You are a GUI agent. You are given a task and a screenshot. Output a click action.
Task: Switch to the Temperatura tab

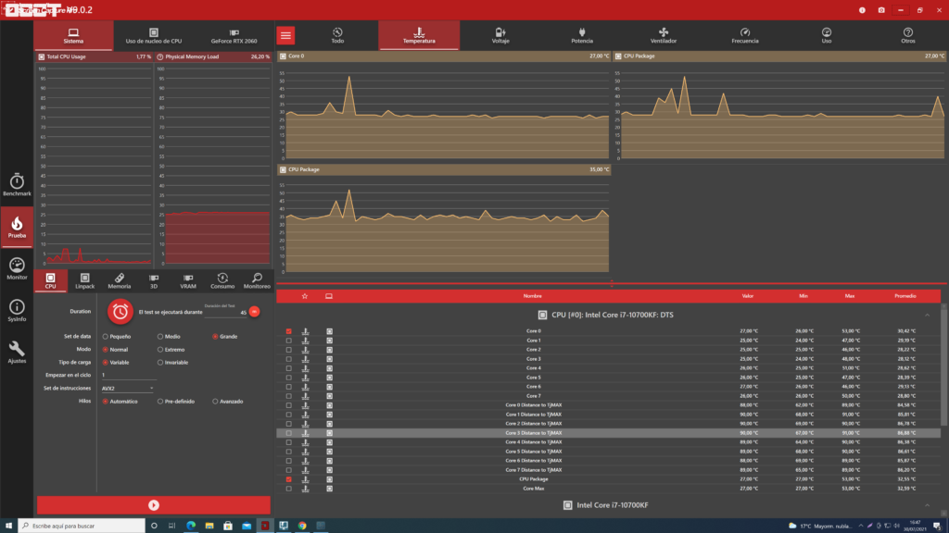[419, 36]
